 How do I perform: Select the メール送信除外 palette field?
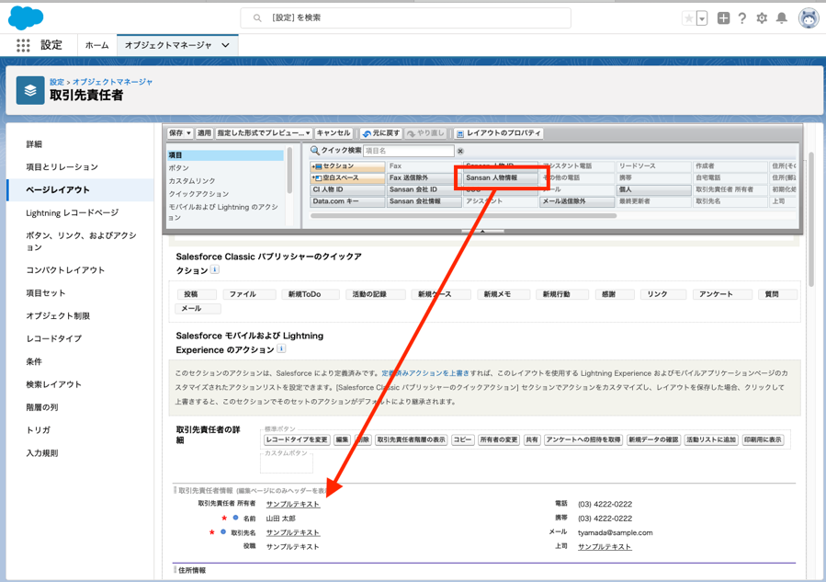(x=577, y=201)
